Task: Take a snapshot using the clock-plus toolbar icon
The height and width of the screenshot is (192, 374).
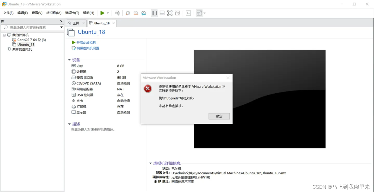Action: [128, 13]
